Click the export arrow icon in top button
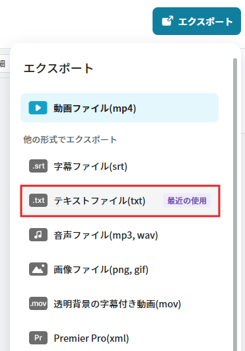The image size is (245, 351). tap(167, 21)
